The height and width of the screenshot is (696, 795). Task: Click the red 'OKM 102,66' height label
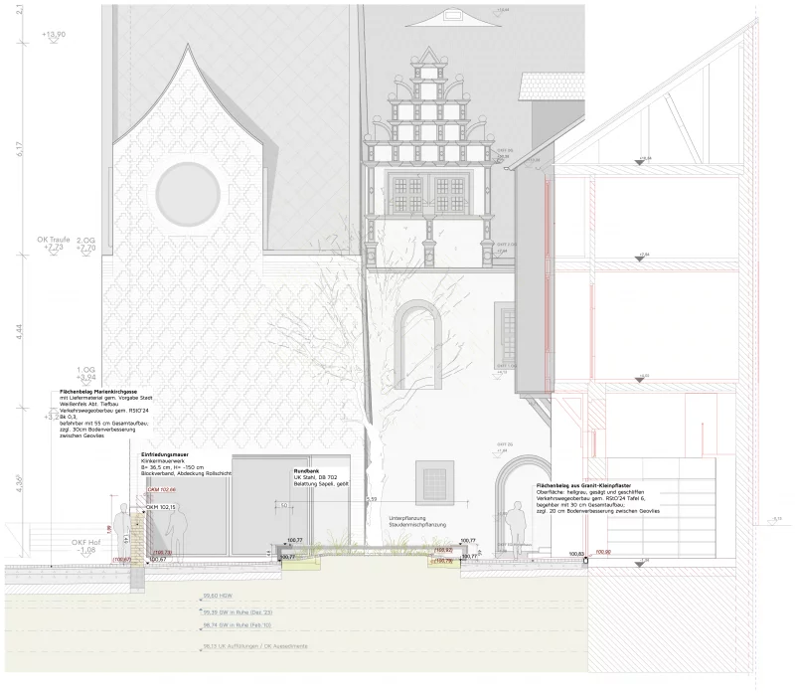coord(161,490)
